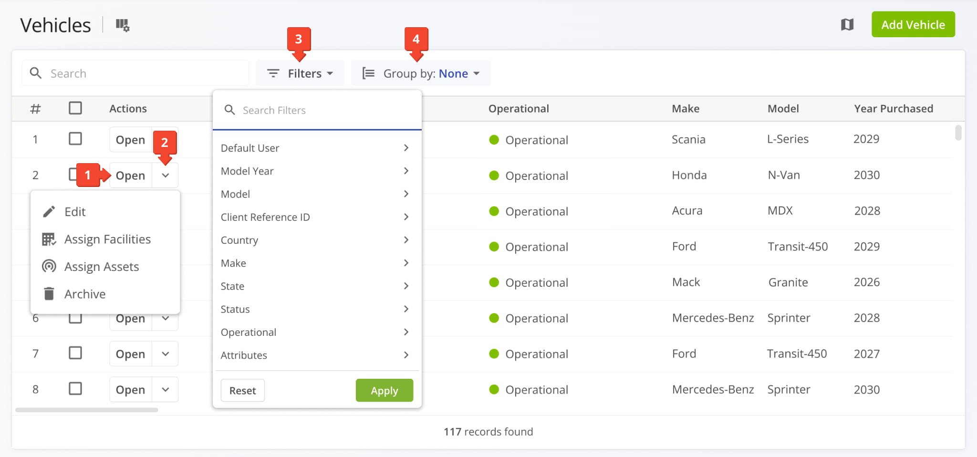Click the Assign Assets signal icon
Screen dimensions: 977x457
point(49,266)
